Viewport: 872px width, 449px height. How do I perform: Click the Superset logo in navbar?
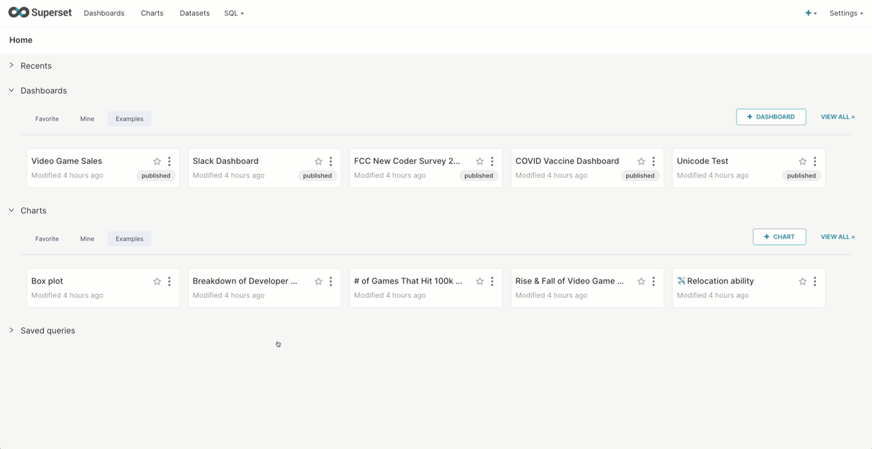point(40,13)
